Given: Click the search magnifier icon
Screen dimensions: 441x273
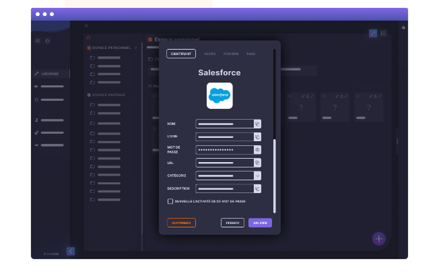Looking at the screenshot, I should click(x=86, y=26).
